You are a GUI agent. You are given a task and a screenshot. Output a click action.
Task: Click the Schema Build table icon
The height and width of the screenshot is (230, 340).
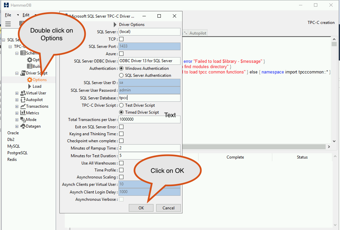[x=23, y=53]
